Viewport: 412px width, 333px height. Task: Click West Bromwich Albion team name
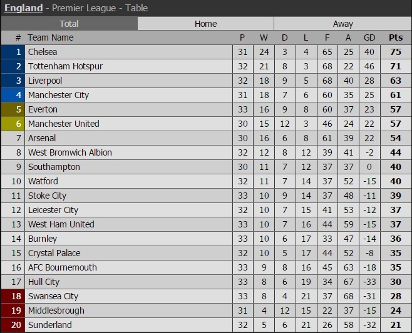[x=70, y=152]
